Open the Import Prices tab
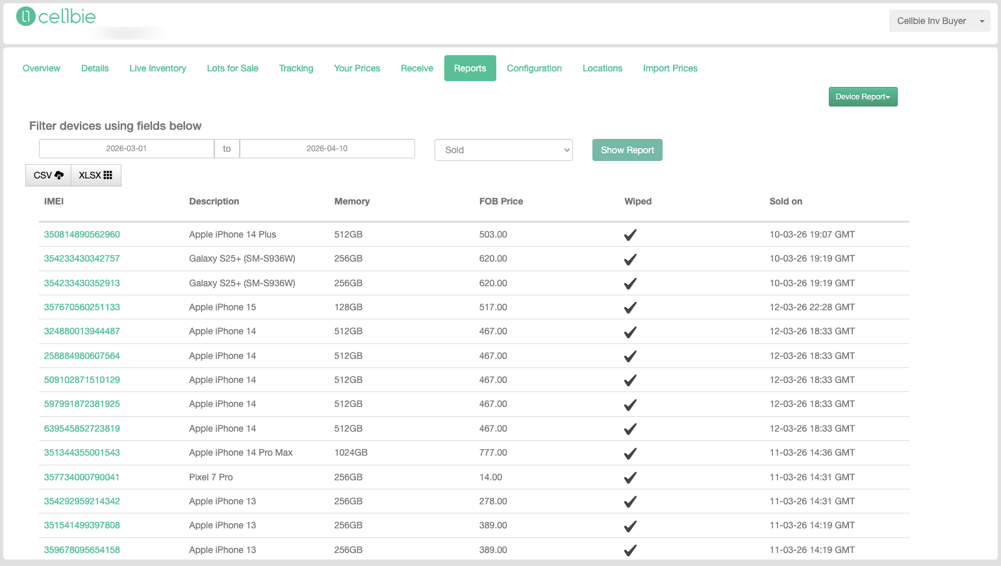1001x566 pixels. click(670, 68)
